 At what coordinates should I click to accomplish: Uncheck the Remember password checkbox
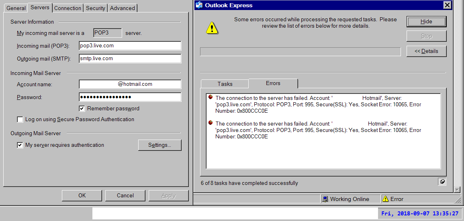[82, 108]
